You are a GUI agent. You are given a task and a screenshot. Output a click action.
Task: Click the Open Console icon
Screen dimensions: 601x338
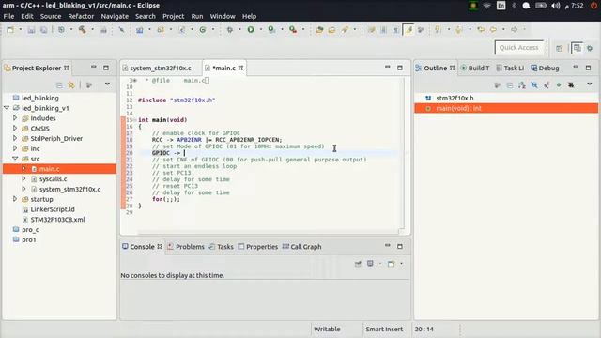point(391,264)
